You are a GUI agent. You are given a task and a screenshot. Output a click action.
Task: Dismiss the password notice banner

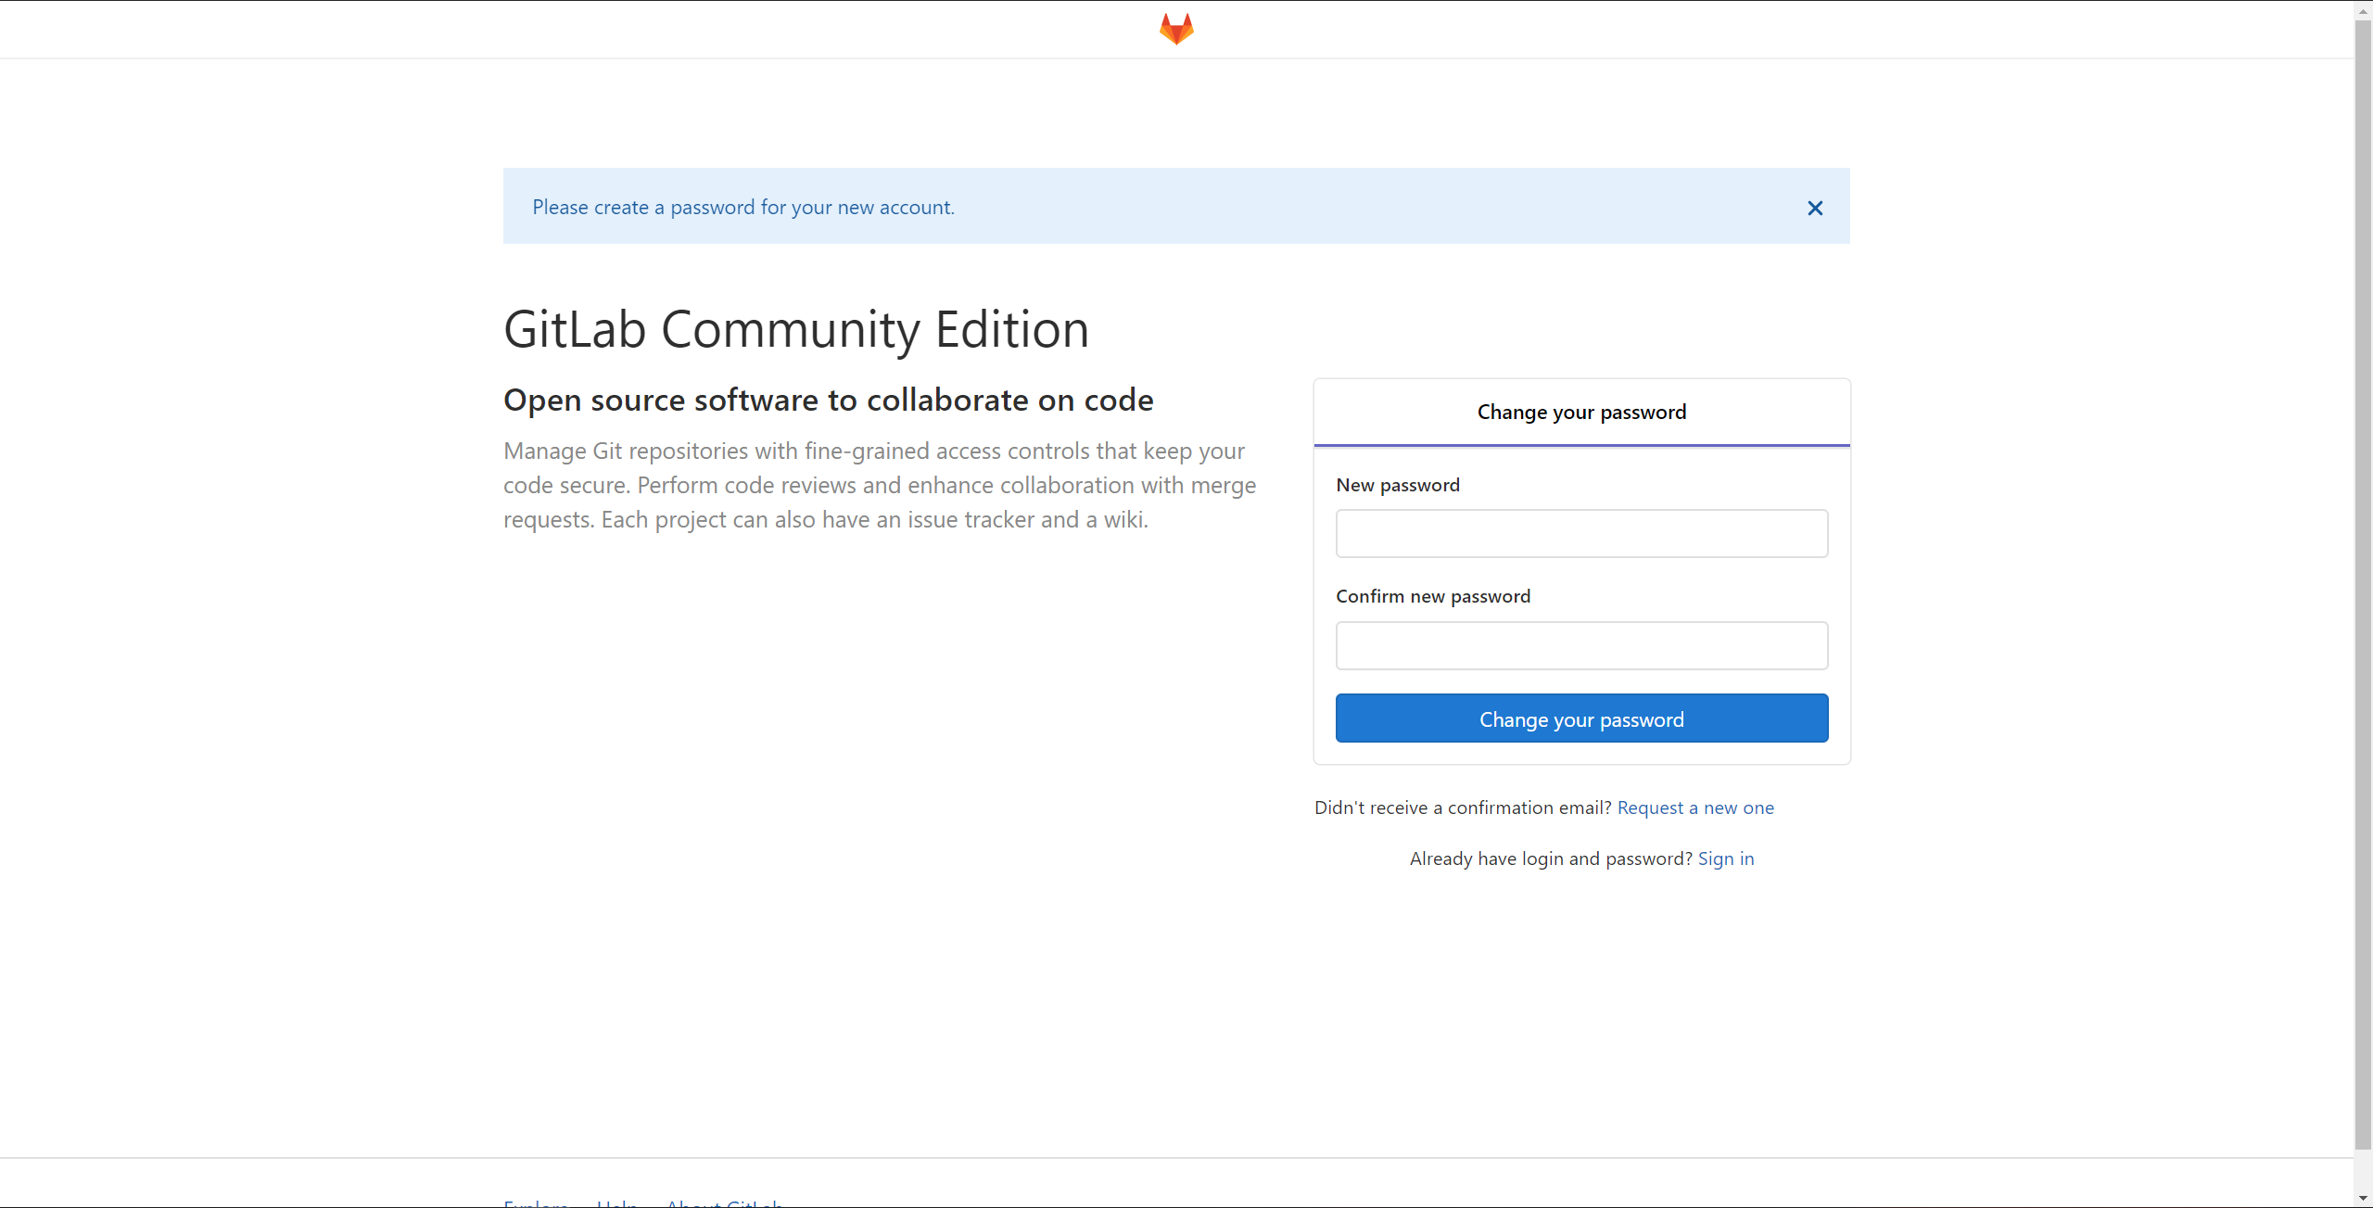[x=1815, y=208]
